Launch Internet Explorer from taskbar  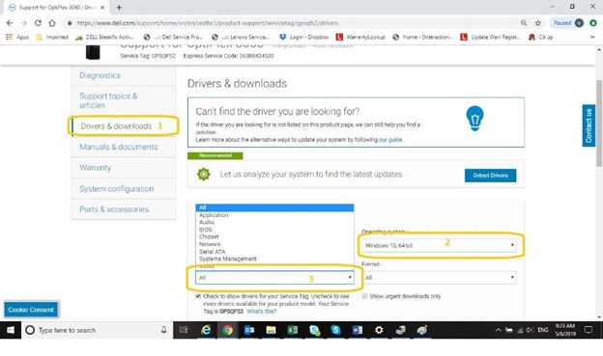tap(206, 330)
